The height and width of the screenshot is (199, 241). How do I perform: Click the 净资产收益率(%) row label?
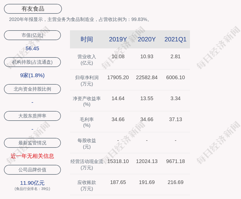click(87, 101)
